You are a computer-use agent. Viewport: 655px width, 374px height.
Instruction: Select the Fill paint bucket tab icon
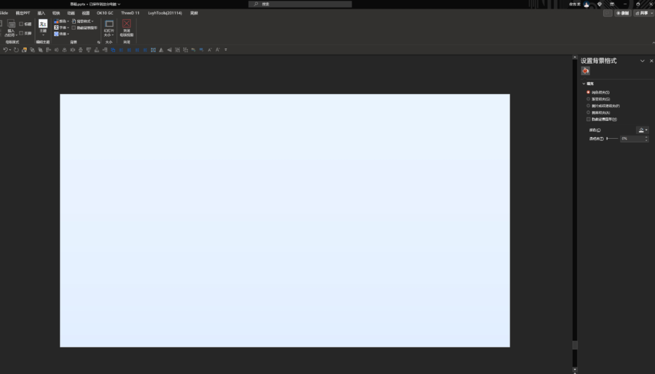585,71
